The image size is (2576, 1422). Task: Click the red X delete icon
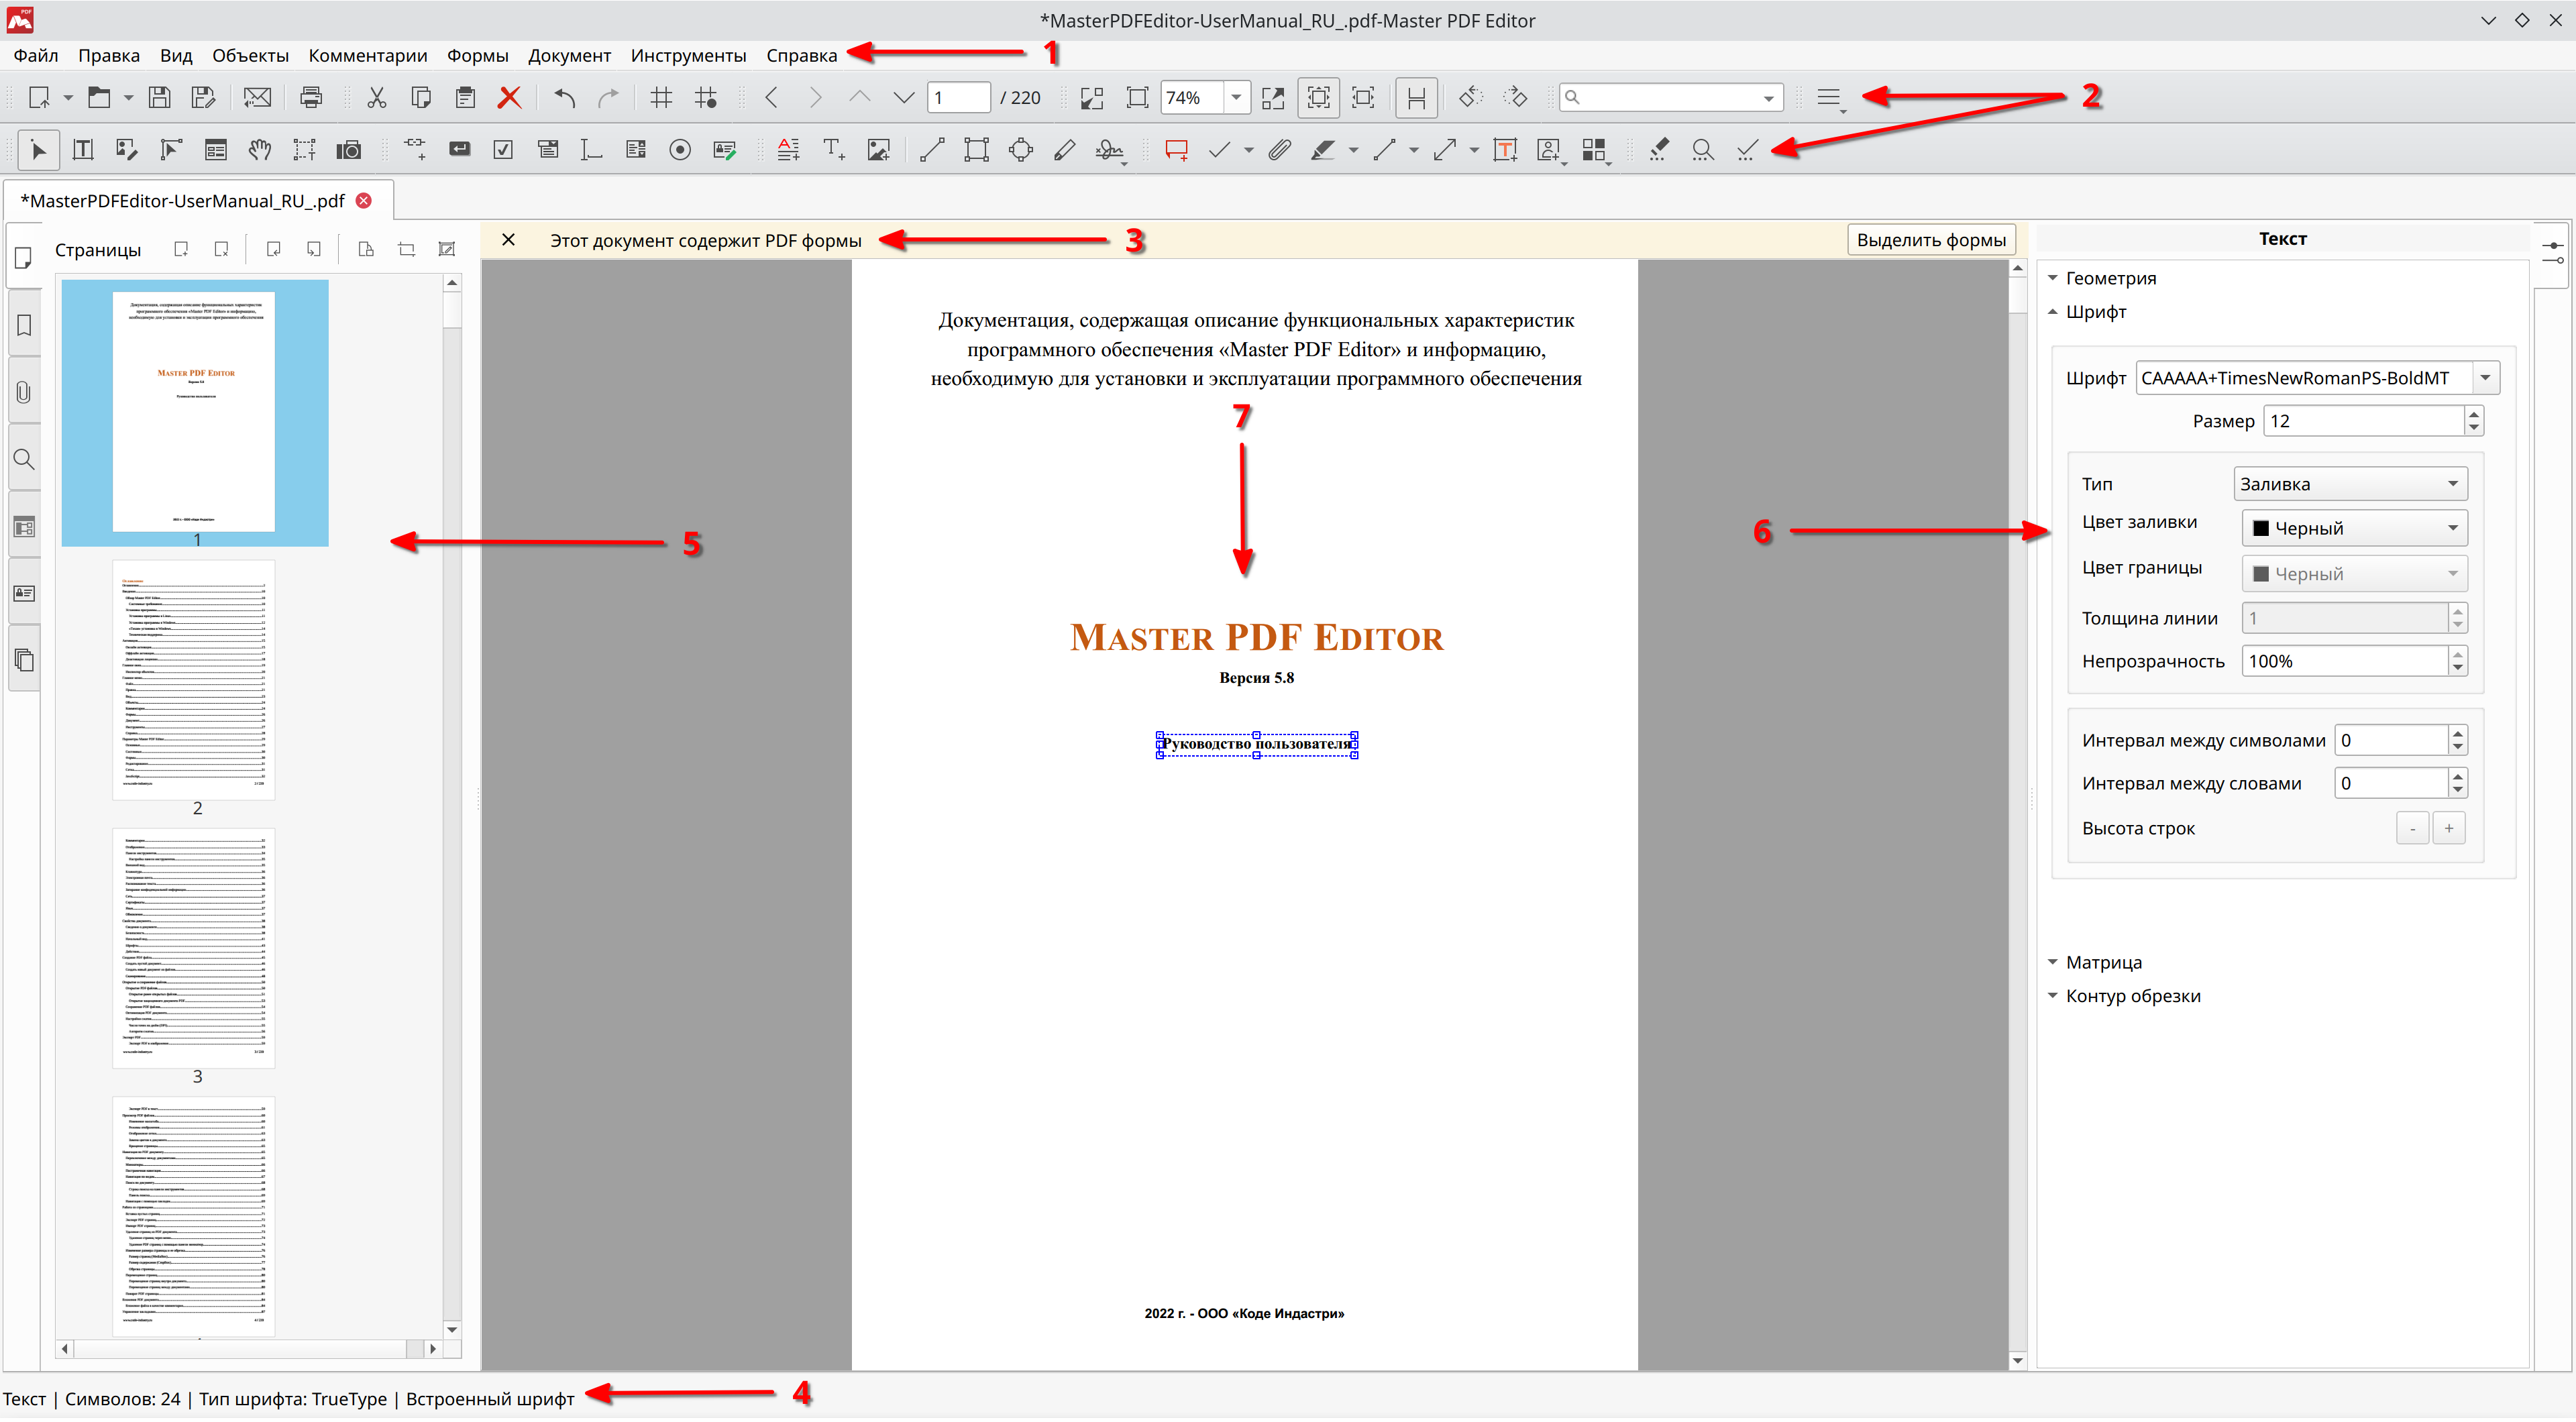pos(509,98)
